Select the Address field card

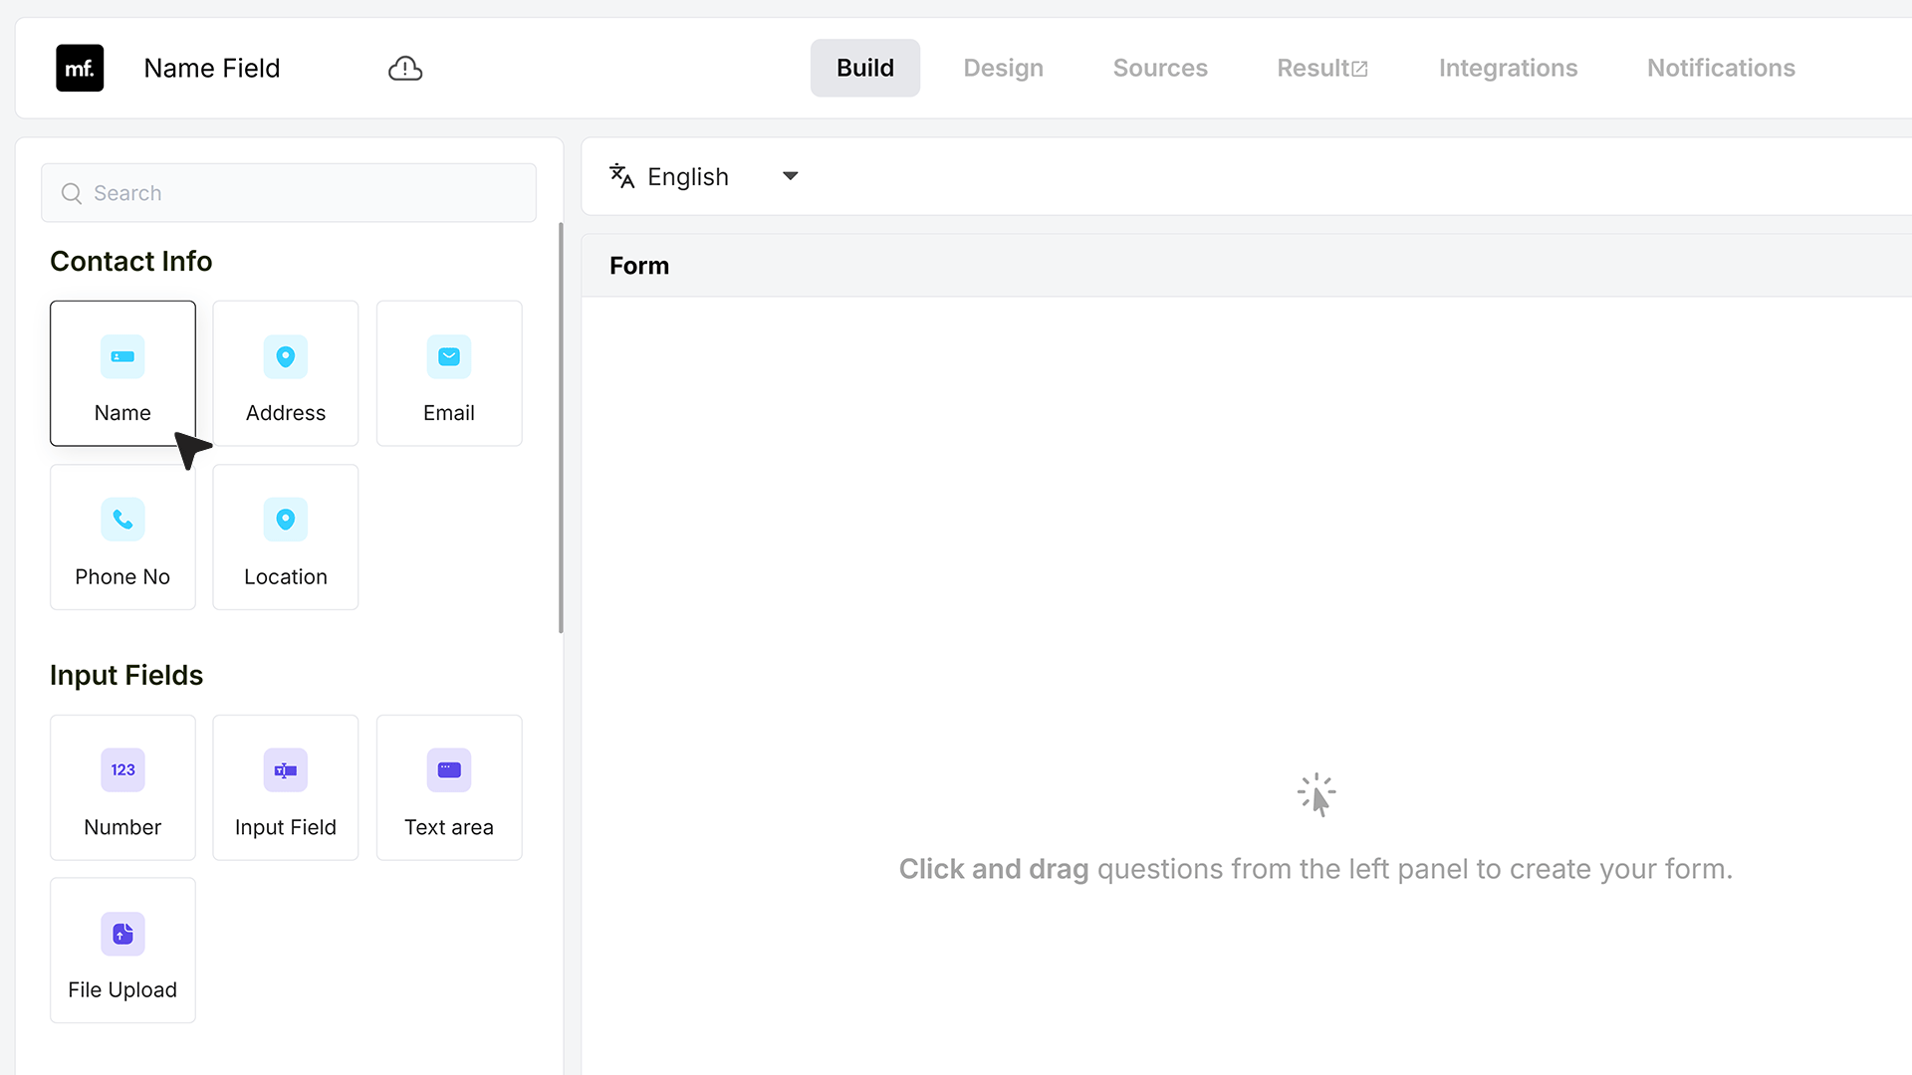(x=286, y=373)
